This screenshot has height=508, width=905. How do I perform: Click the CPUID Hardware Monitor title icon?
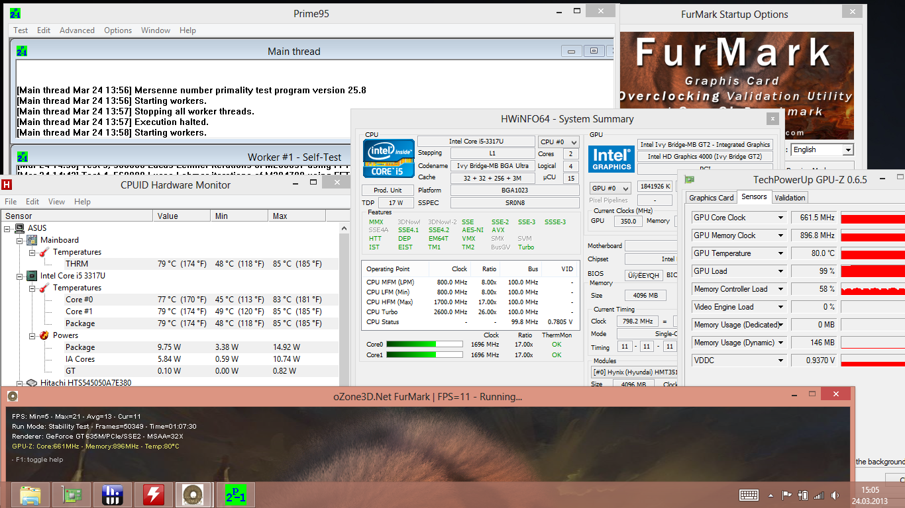pos(7,185)
